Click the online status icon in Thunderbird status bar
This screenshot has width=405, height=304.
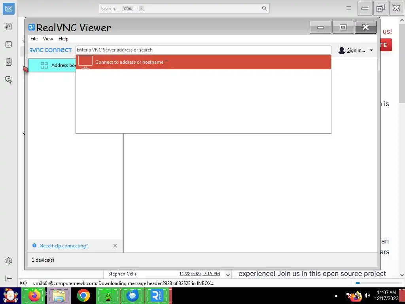(x=23, y=283)
